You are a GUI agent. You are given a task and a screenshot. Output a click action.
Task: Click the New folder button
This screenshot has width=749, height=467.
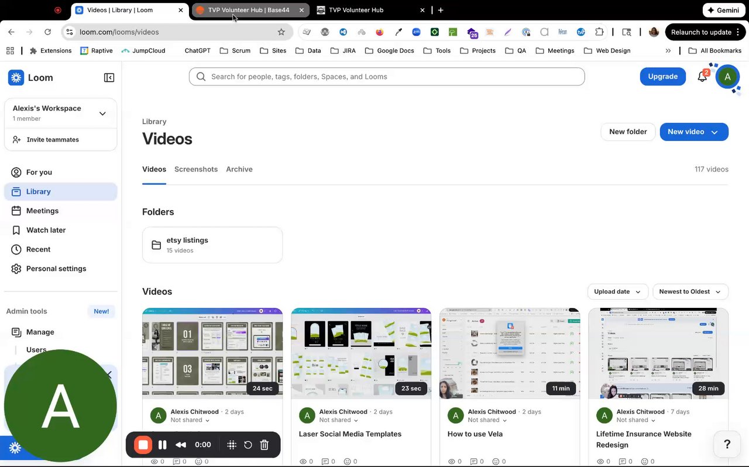coord(628,132)
